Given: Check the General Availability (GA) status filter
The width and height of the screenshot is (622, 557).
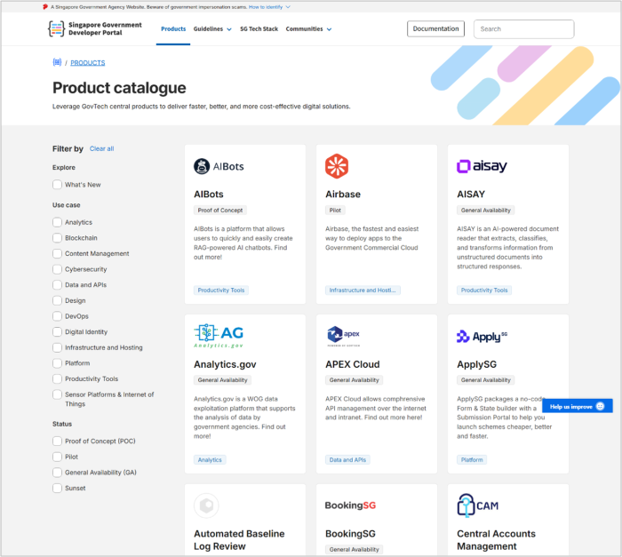Looking at the screenshot, I should pos(58,473).
